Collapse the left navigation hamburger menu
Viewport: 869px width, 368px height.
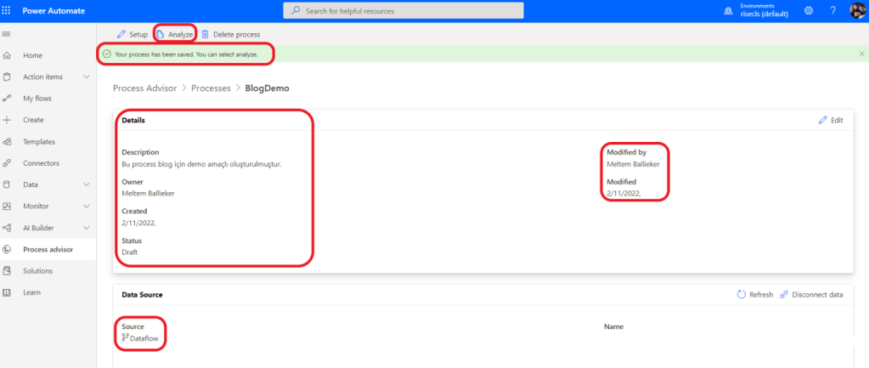click(8, 33)
